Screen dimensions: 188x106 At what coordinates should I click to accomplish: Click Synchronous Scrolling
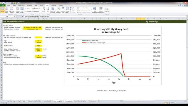click(x=83, y=10)
